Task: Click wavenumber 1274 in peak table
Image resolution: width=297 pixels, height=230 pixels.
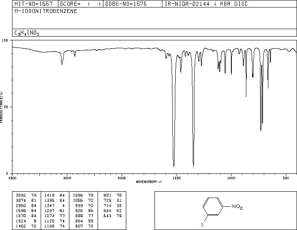Action: (49, 216)
